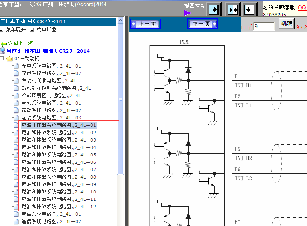Click the page number input field

point(264,26)
